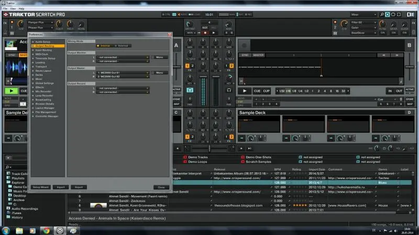Enable Mono checkbox for Output Monitor
The height and width of the screenshot is (235, 419).
tap(152, 57)
